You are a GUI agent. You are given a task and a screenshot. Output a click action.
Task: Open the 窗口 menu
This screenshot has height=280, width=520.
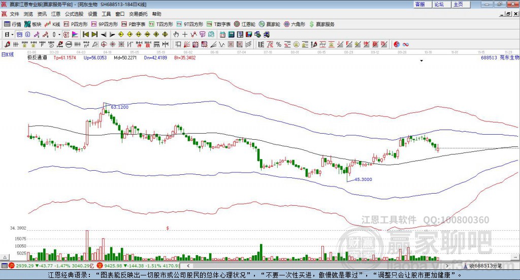tap(120, 14)
